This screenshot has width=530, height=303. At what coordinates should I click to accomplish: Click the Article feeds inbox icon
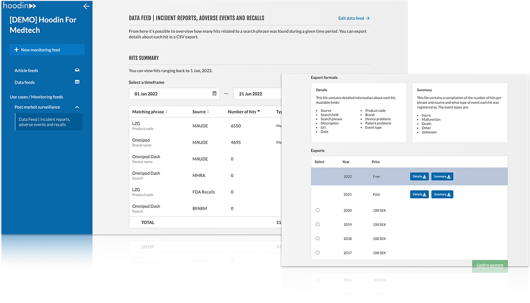(77, 70)
